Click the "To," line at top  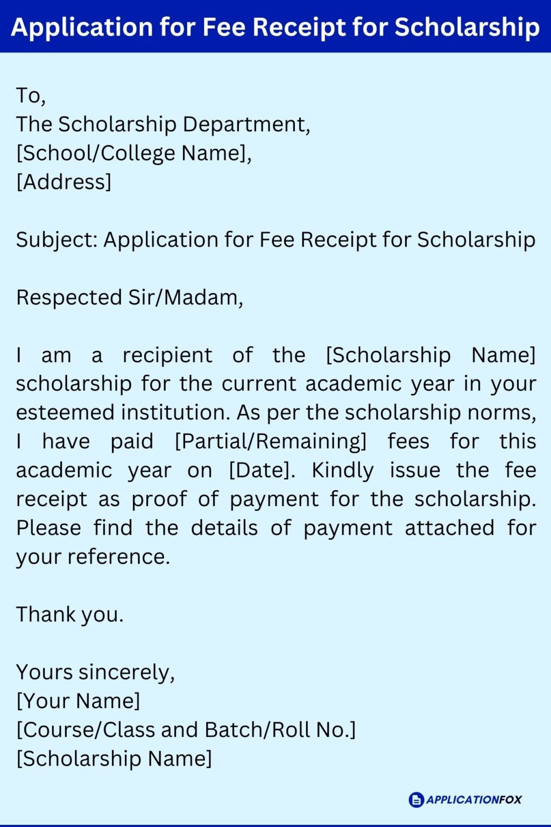pyautogui.click(x=31, y=96)
